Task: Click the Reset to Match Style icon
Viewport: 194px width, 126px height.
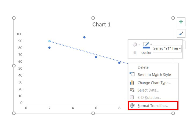Action: click(132, 74)
